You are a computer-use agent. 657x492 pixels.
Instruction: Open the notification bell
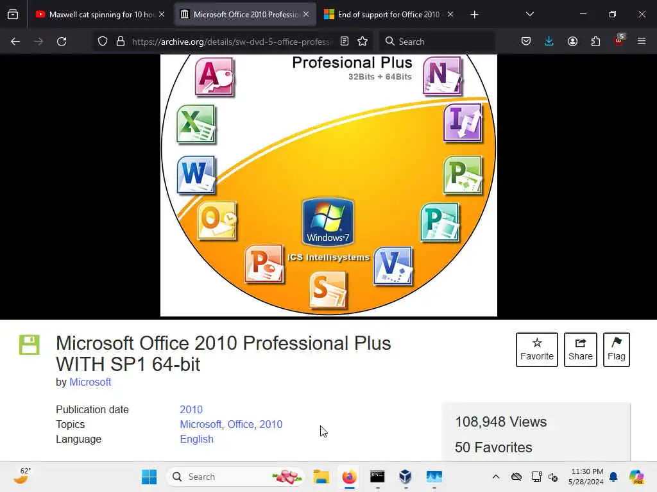613,477
